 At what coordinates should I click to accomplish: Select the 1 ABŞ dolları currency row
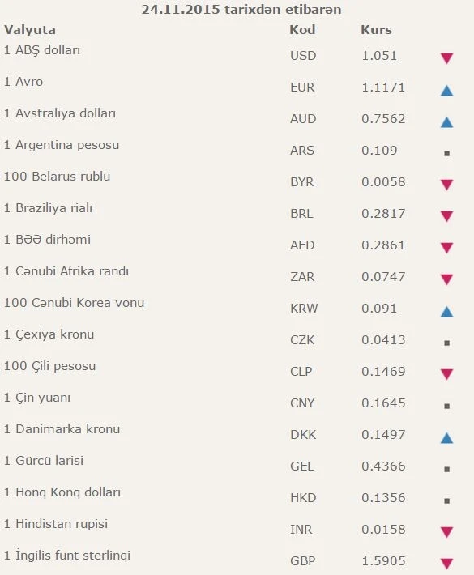(237, 54)
